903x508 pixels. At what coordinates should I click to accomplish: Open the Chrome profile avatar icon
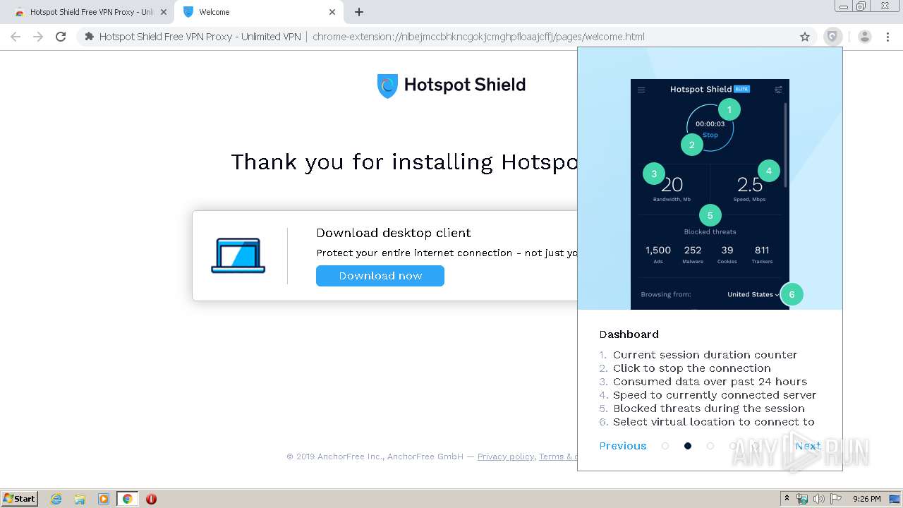[865, 37]
